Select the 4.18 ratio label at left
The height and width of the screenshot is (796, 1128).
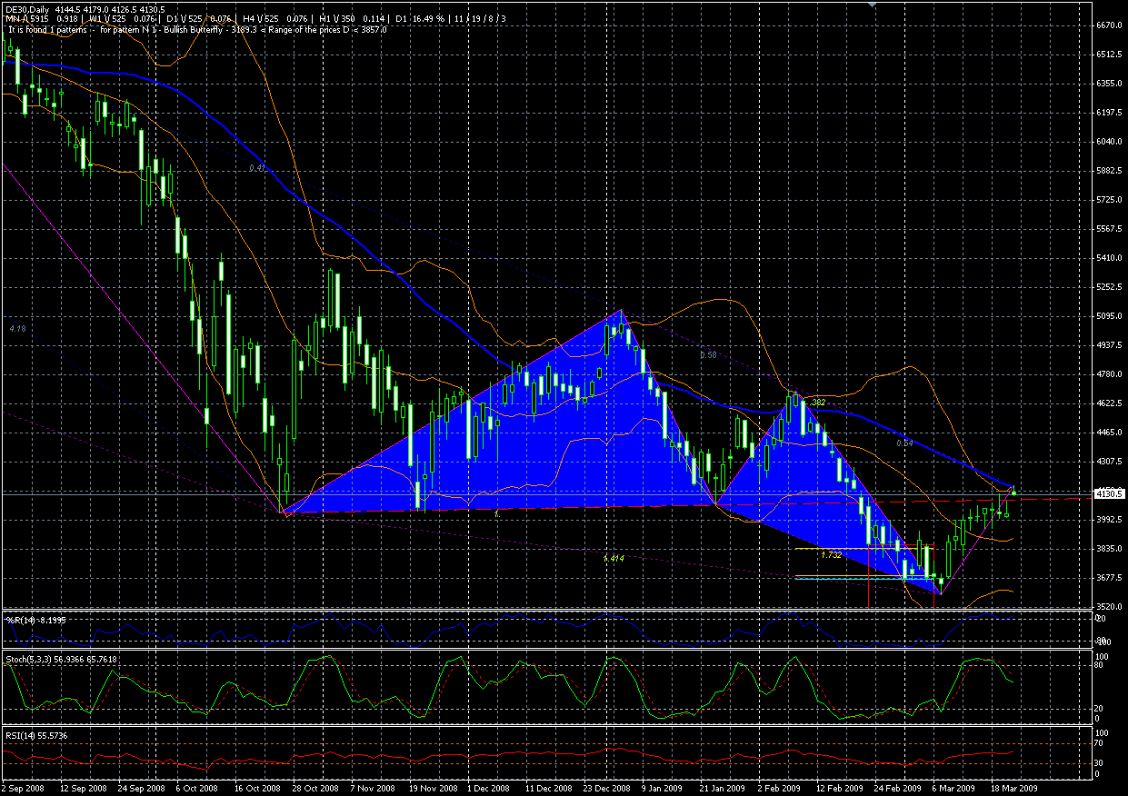click(17, 327)
